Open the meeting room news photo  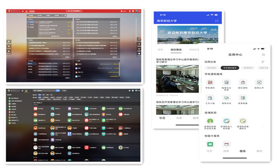[178, 79]
